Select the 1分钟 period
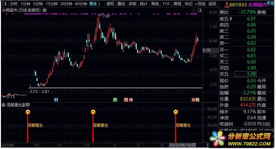 (25, 4)
